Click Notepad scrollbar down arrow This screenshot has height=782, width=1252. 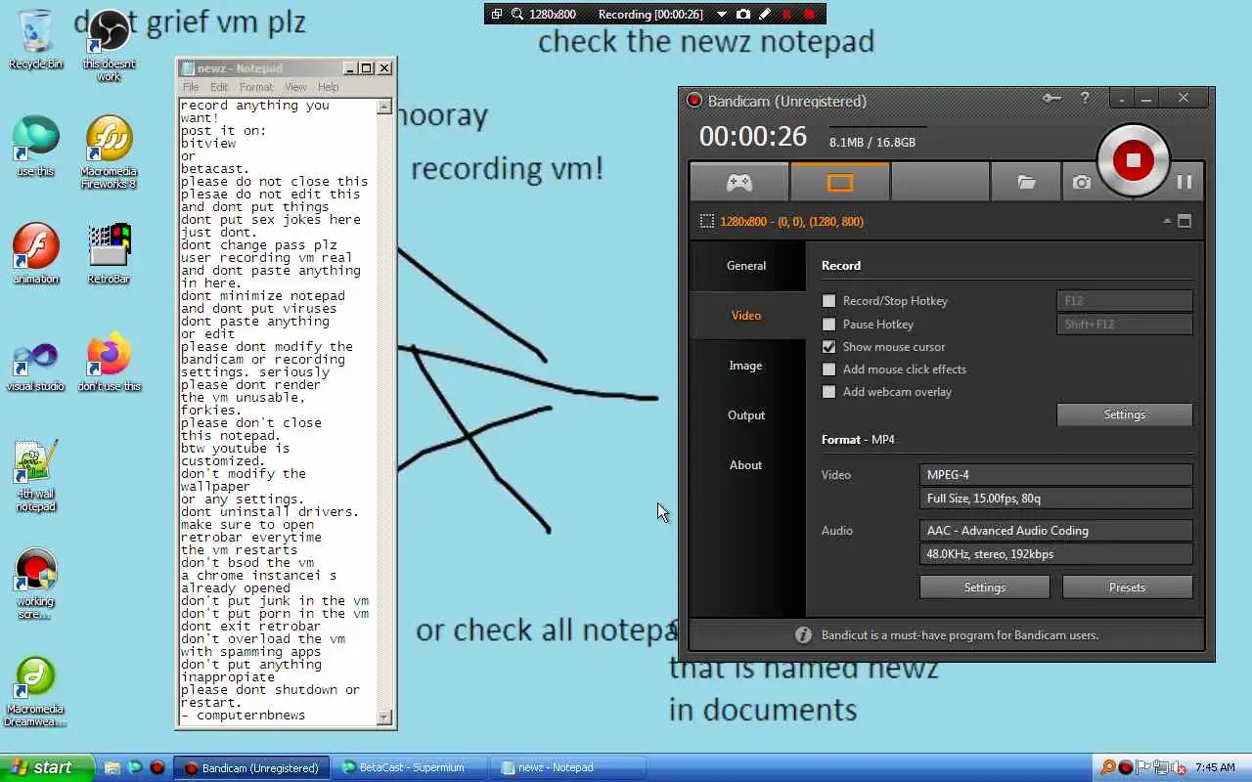click(x=384, y=717)
